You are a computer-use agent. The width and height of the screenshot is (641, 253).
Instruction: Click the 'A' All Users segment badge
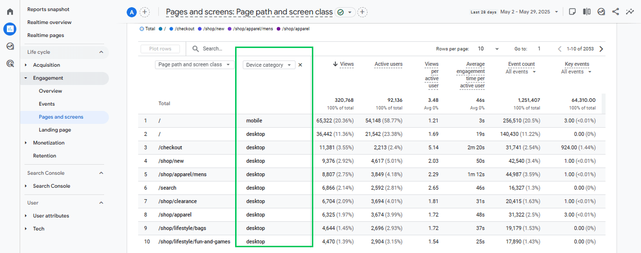[x=131, y=12]
